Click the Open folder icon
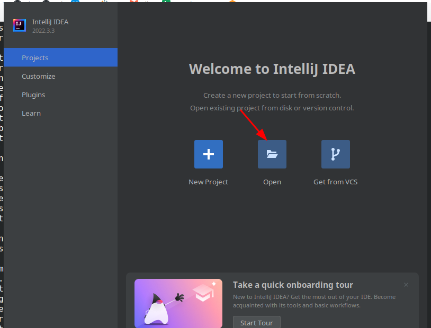 coord(272,154)
